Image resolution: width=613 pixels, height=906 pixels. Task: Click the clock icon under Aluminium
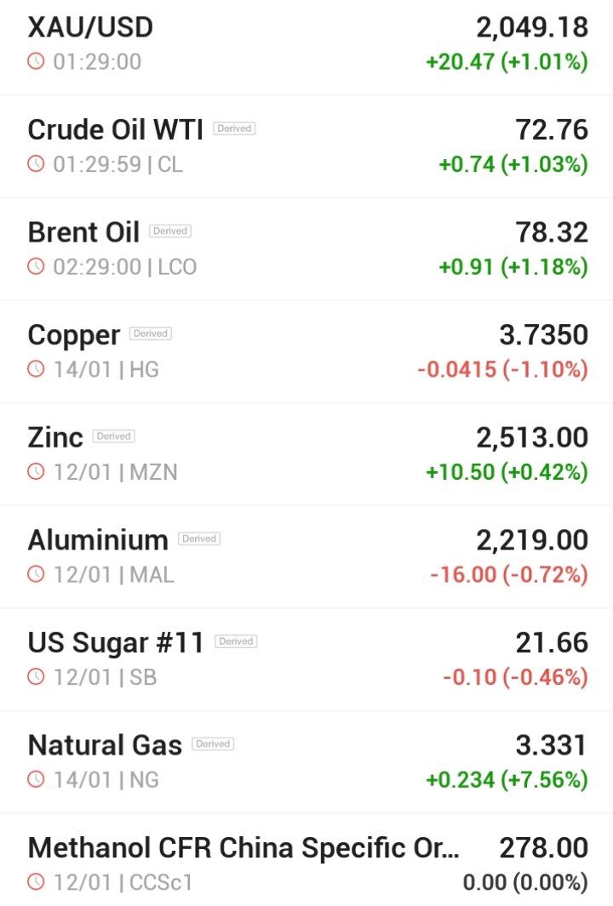(x=36, y=573)
